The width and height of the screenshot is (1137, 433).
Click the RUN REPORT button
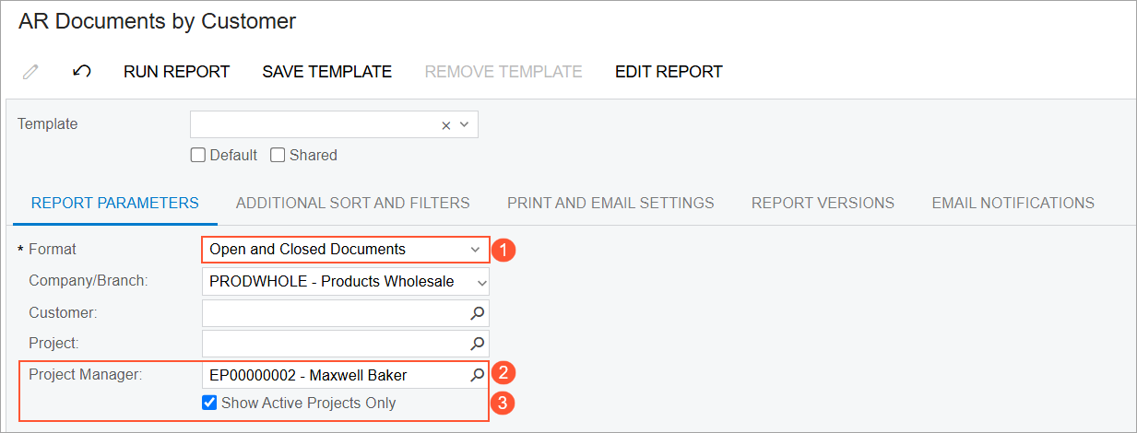177,72
